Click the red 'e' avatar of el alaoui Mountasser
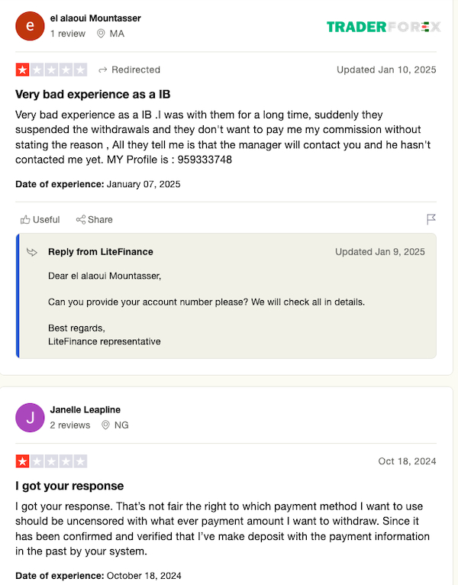 click(x=30, y=26)
